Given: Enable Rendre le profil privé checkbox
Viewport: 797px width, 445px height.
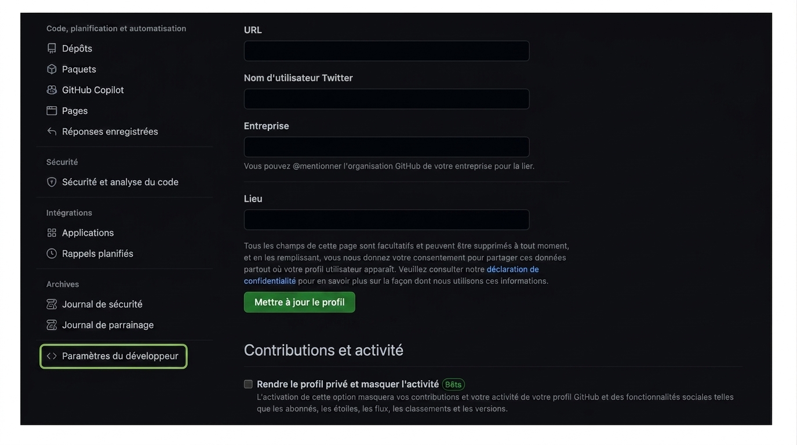Looking at the screenshot, I should pos(248,384).
